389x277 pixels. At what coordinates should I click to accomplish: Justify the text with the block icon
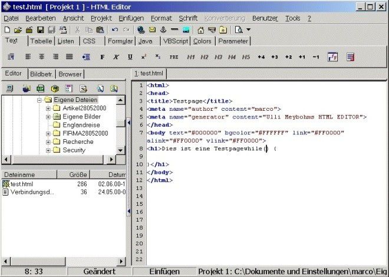(70, 57)
